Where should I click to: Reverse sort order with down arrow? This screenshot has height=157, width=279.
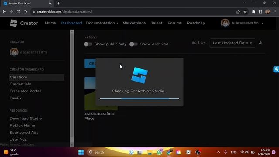(x=260, y=43)
